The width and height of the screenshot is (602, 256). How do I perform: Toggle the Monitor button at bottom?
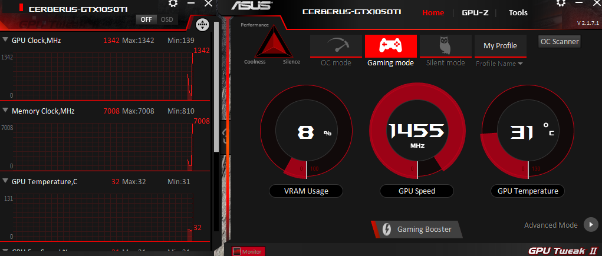(x=248, y=251)
